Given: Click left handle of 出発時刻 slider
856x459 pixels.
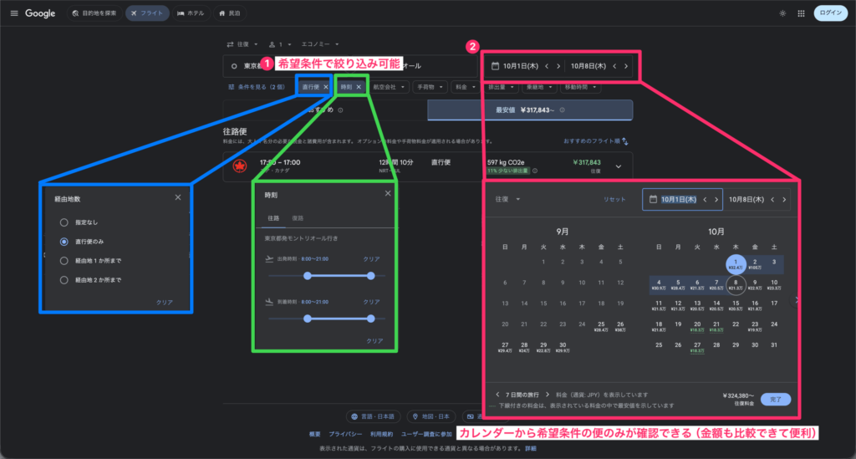Looking at the screenshot, I should (308, 276).
